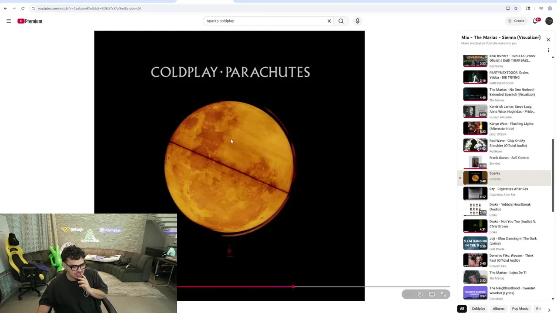
Task: Select the Coldplay filter chip
Action: tap(478, 309)
